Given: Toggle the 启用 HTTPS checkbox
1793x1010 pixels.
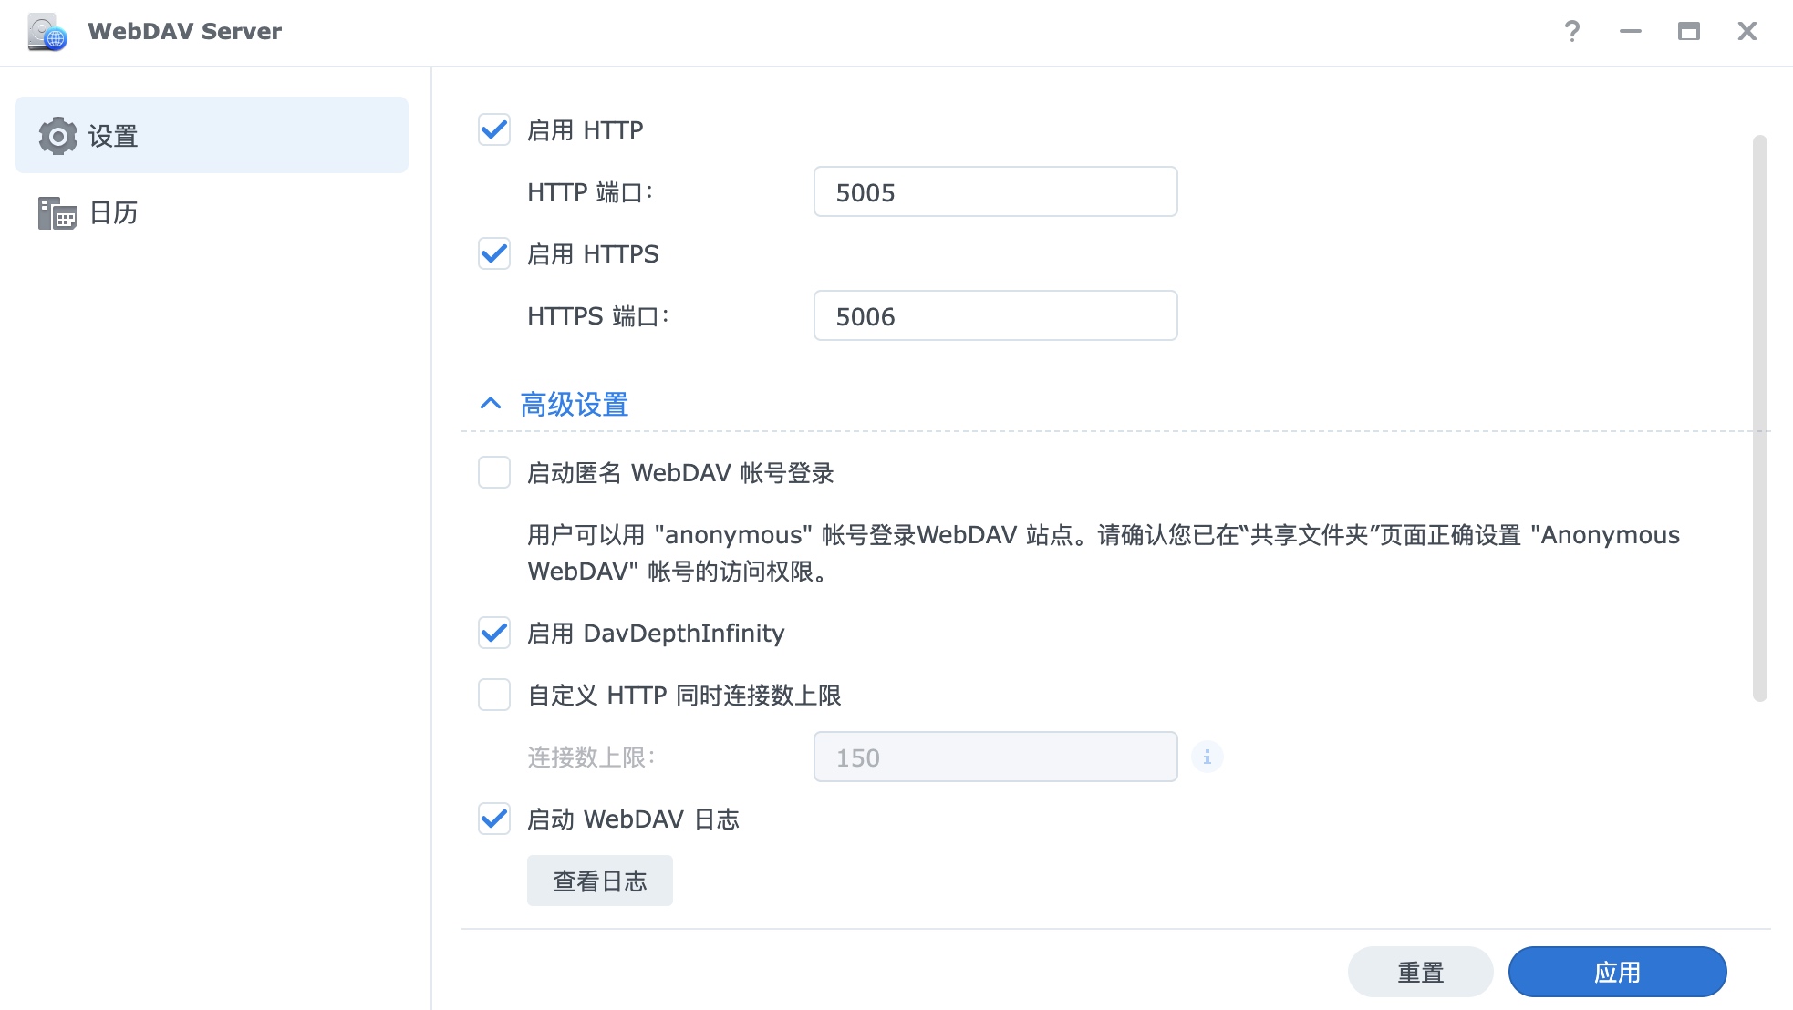Looking at the screenshot, I should click(494, 253).
